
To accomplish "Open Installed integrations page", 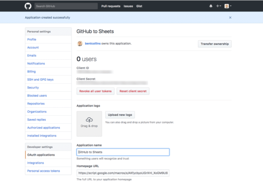I will pos(48,136).
